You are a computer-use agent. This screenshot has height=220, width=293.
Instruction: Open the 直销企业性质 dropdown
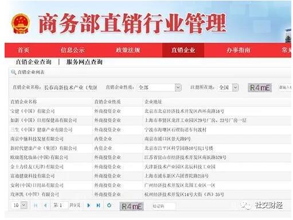coord(159,87)
